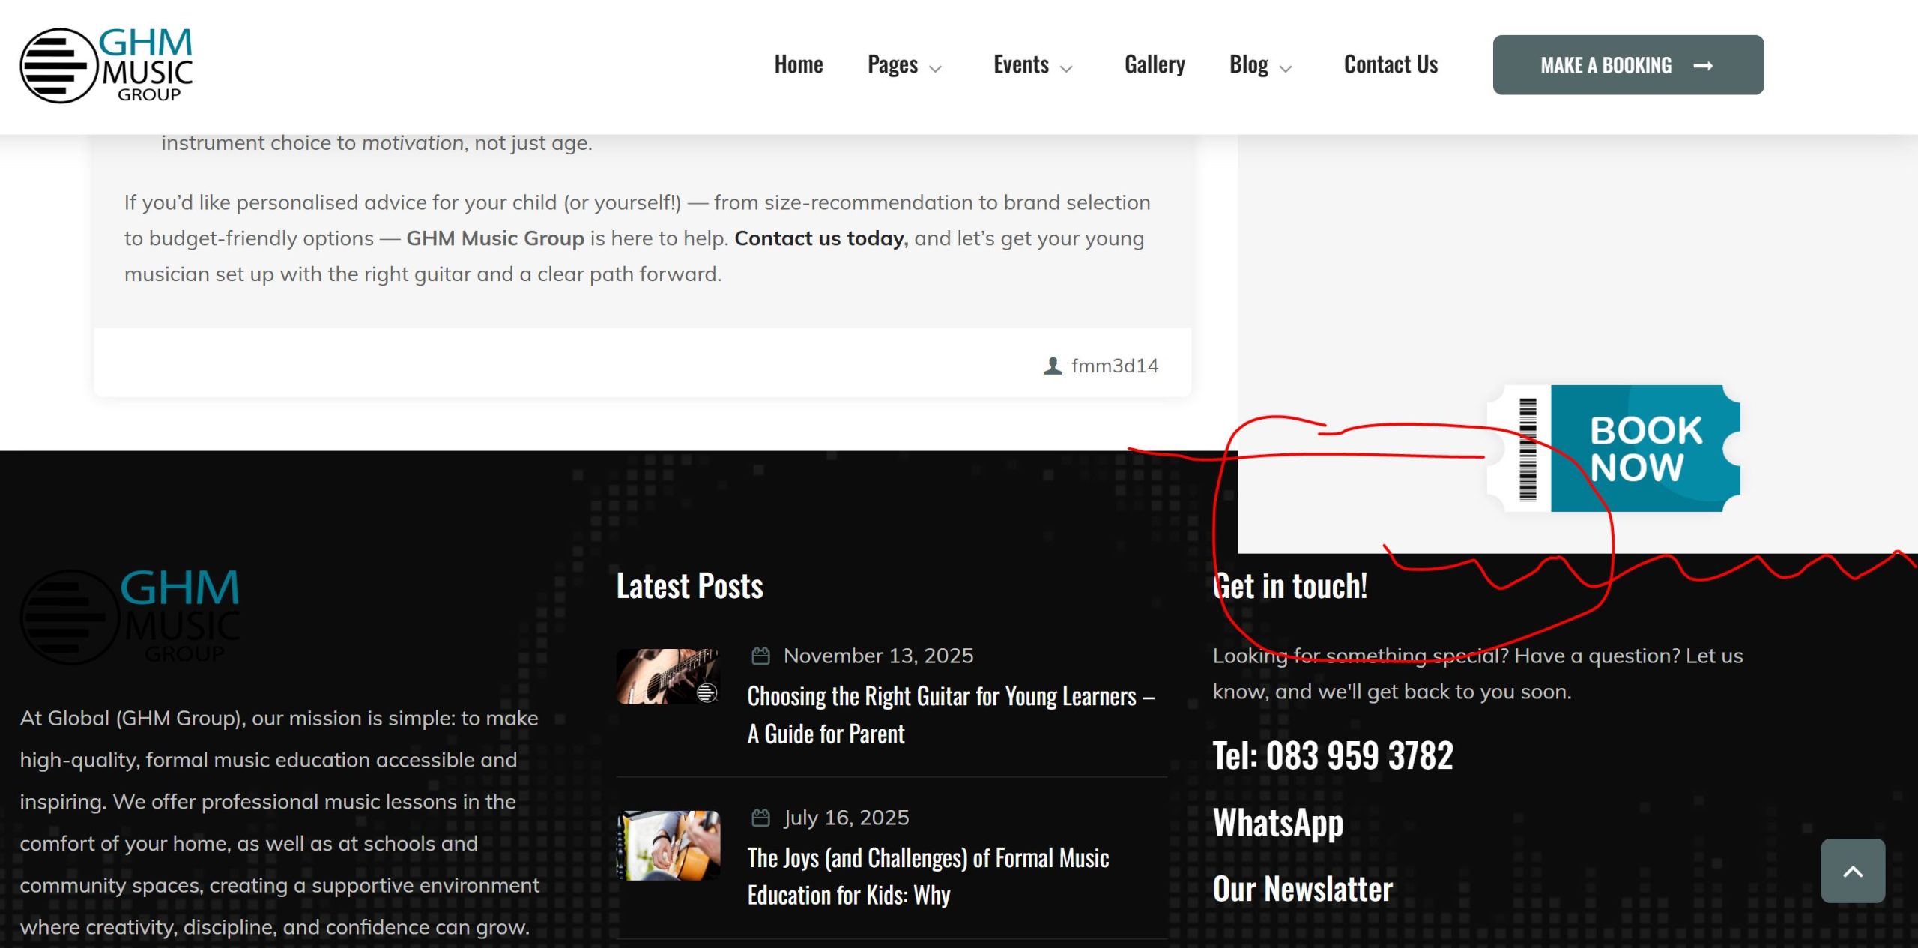1918x948 pixels.
Task: Open the guitar thumbnail for November post
Action: click(x=668, y=676)
